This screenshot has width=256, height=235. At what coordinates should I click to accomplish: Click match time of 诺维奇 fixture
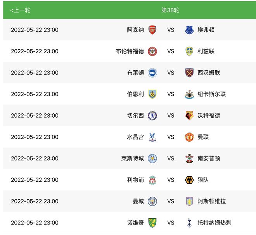[35, 223]
